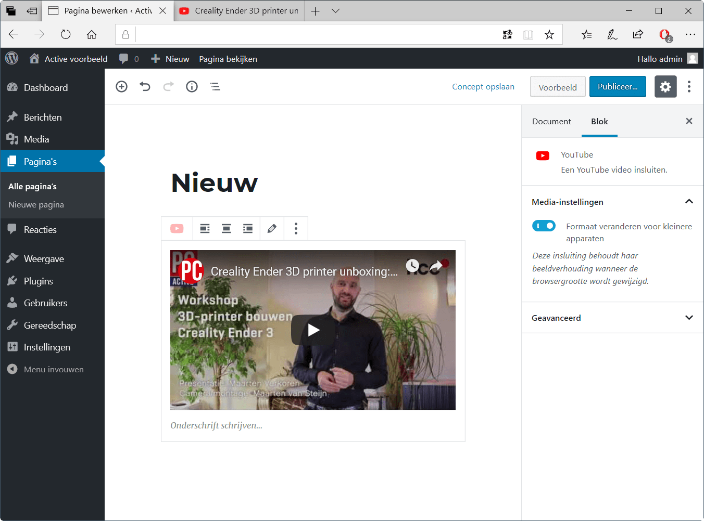Viewport: 704px width, 521px height.
Task: Click Pagina bekijken link
Action: (x=228, y=59)
